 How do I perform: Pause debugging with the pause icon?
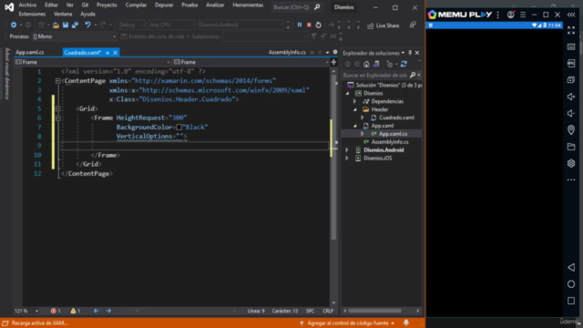coord(300,25)
